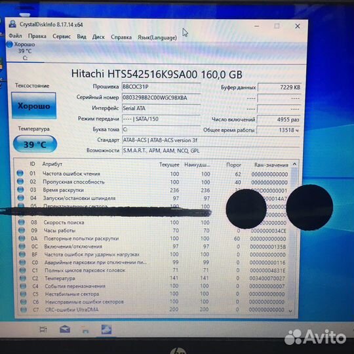The height and width of the screenshot is (354, 354).
Task: Click the 39 °C temperature button
Action: point(35,144)
